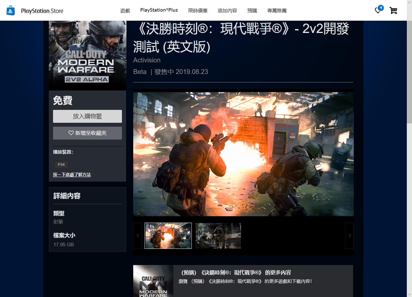The image size is (412, 297).
Task: Click the 射擊 genre value
Action: click(x=58, y=222)
